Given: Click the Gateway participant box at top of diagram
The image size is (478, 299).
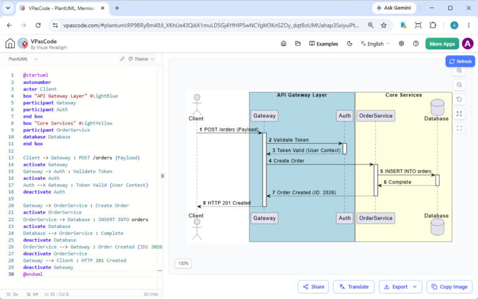Looking at the screenshot, I should point(265,116).
